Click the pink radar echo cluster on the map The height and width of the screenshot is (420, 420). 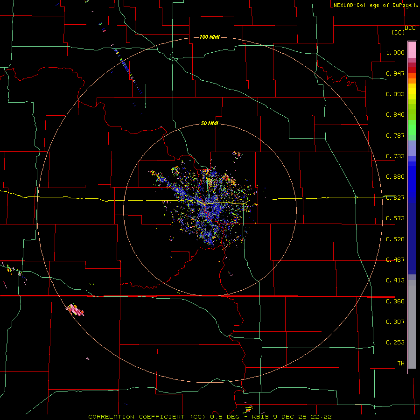pos(75,310)
